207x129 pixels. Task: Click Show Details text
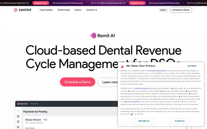pos(30,128)
